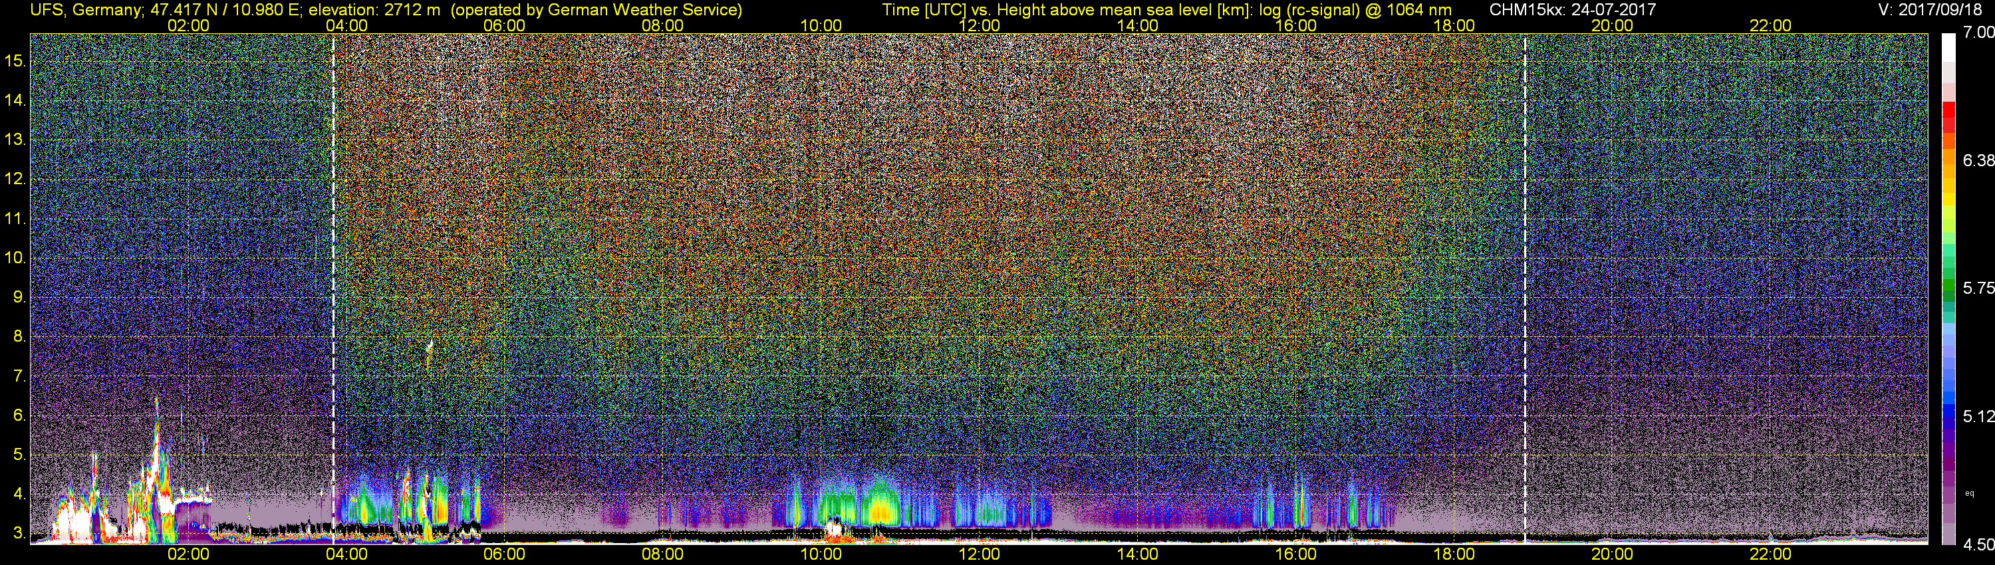Click the '8.' height axis label
This screenshot has width=1995, height=565.
coord(19,337)
